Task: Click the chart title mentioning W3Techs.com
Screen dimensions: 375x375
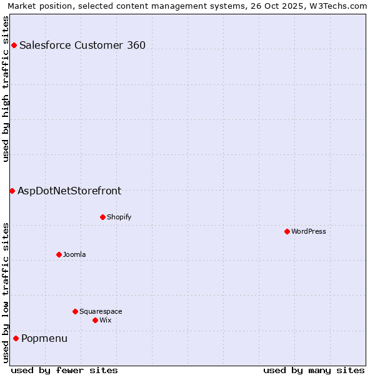Action: tap(187, 6)
